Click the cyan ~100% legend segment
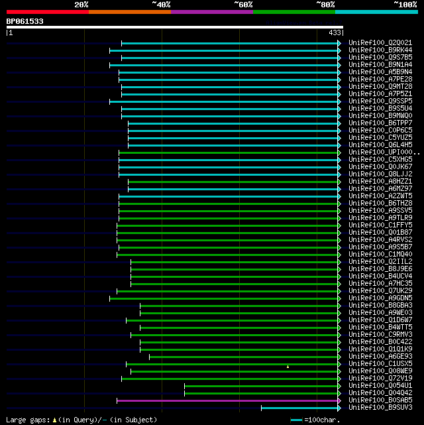The height and width of the screenshot is (425, 424). tap(376, 12)
